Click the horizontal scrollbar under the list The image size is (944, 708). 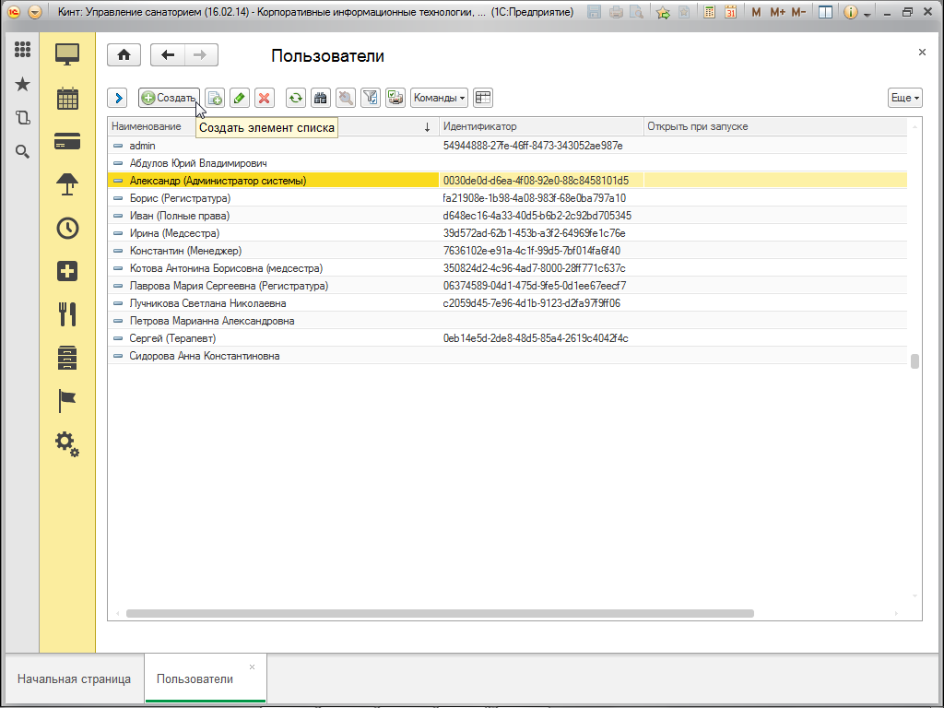[x=439, y=613]
